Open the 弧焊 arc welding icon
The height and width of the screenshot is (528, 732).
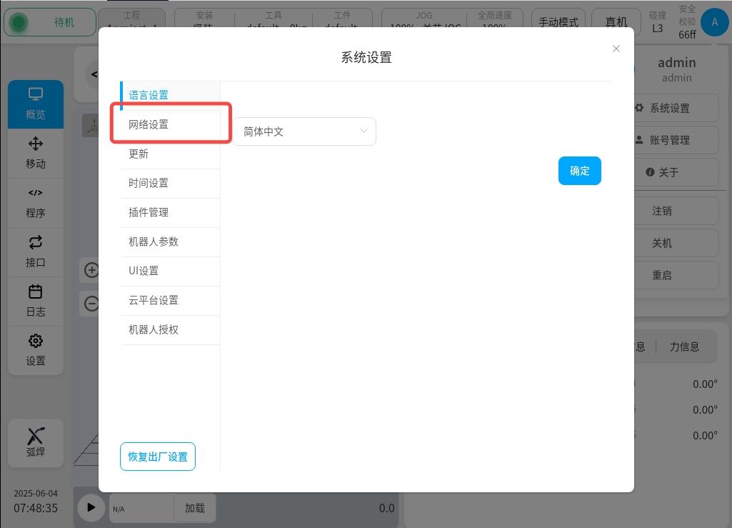[36, 435]
